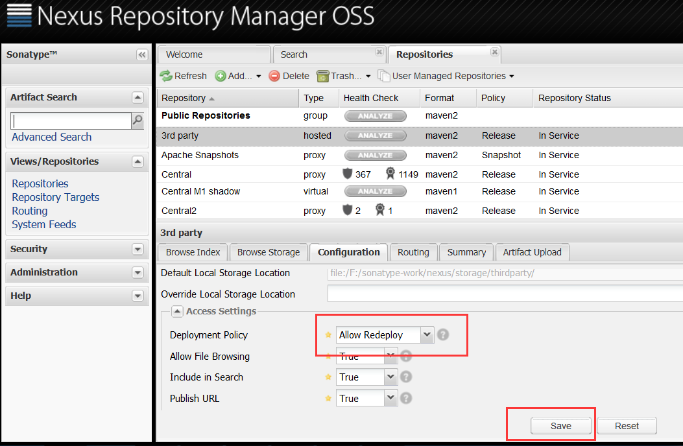Expand the Security panel
The image size is (683, 446).
[x=138, y=249]
